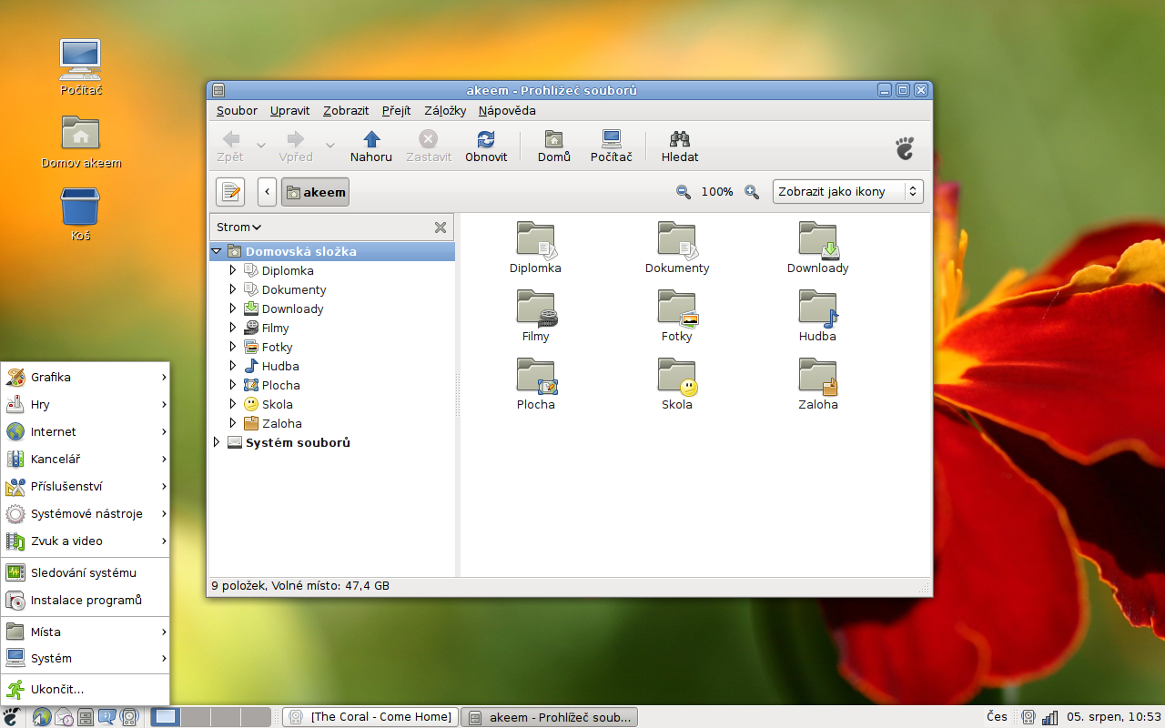Open the Strom side pane selector
The width and height of the screenshot is (1165, 728).
(239, 227)
